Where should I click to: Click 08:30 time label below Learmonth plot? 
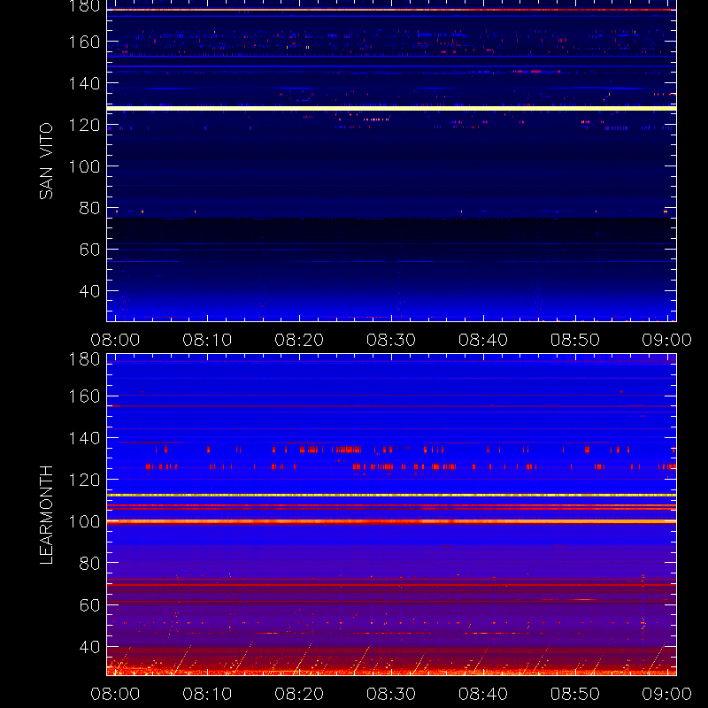(x=391, y=694)
